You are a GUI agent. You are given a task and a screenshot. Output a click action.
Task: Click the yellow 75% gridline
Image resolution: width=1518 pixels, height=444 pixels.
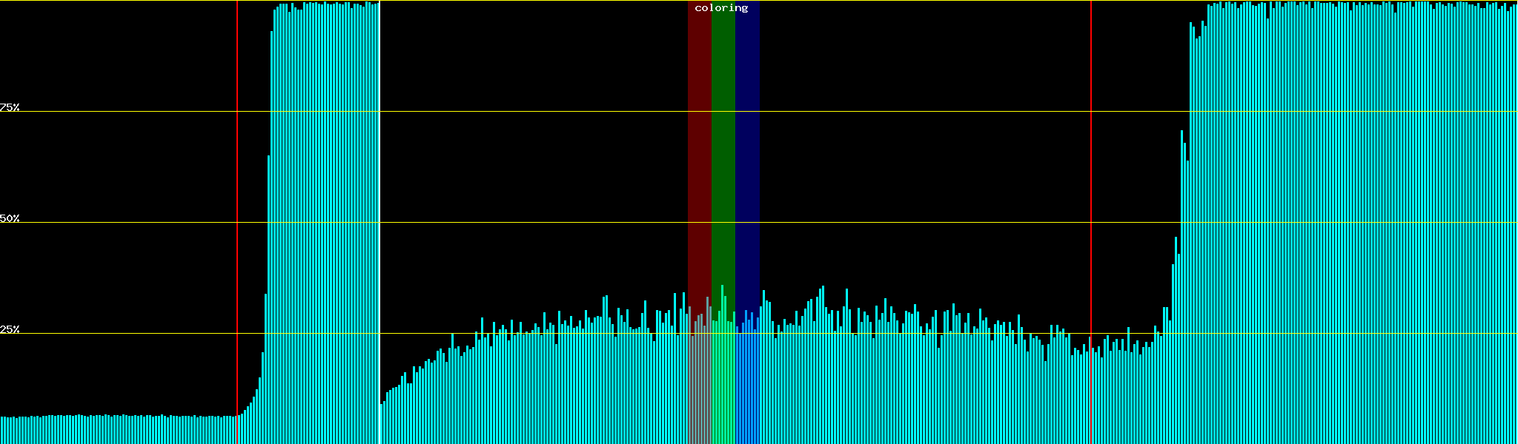pos(889,112)
